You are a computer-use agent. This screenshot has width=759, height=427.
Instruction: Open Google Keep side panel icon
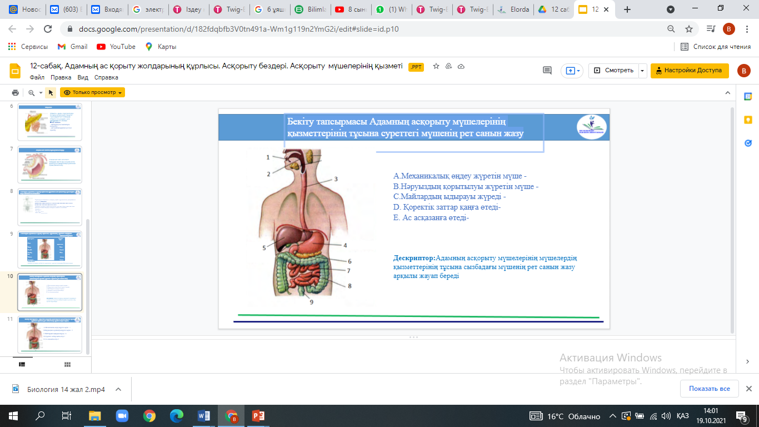coord(748,120)
